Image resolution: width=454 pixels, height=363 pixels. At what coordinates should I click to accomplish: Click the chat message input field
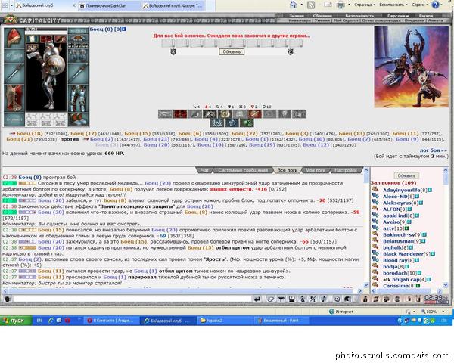click(132, 299)
